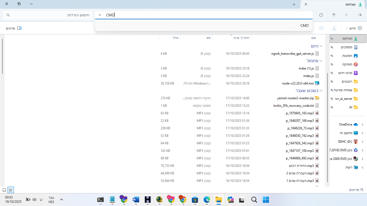Image resolution: width=367 pixels, height=206 pixels.
Task: Clear the address bar with the X icon
Action: [x=100, y=15]
